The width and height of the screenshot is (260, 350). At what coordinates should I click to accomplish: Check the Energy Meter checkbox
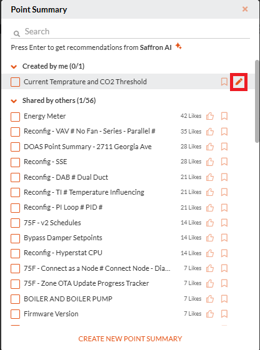click(x=15, y=117)
